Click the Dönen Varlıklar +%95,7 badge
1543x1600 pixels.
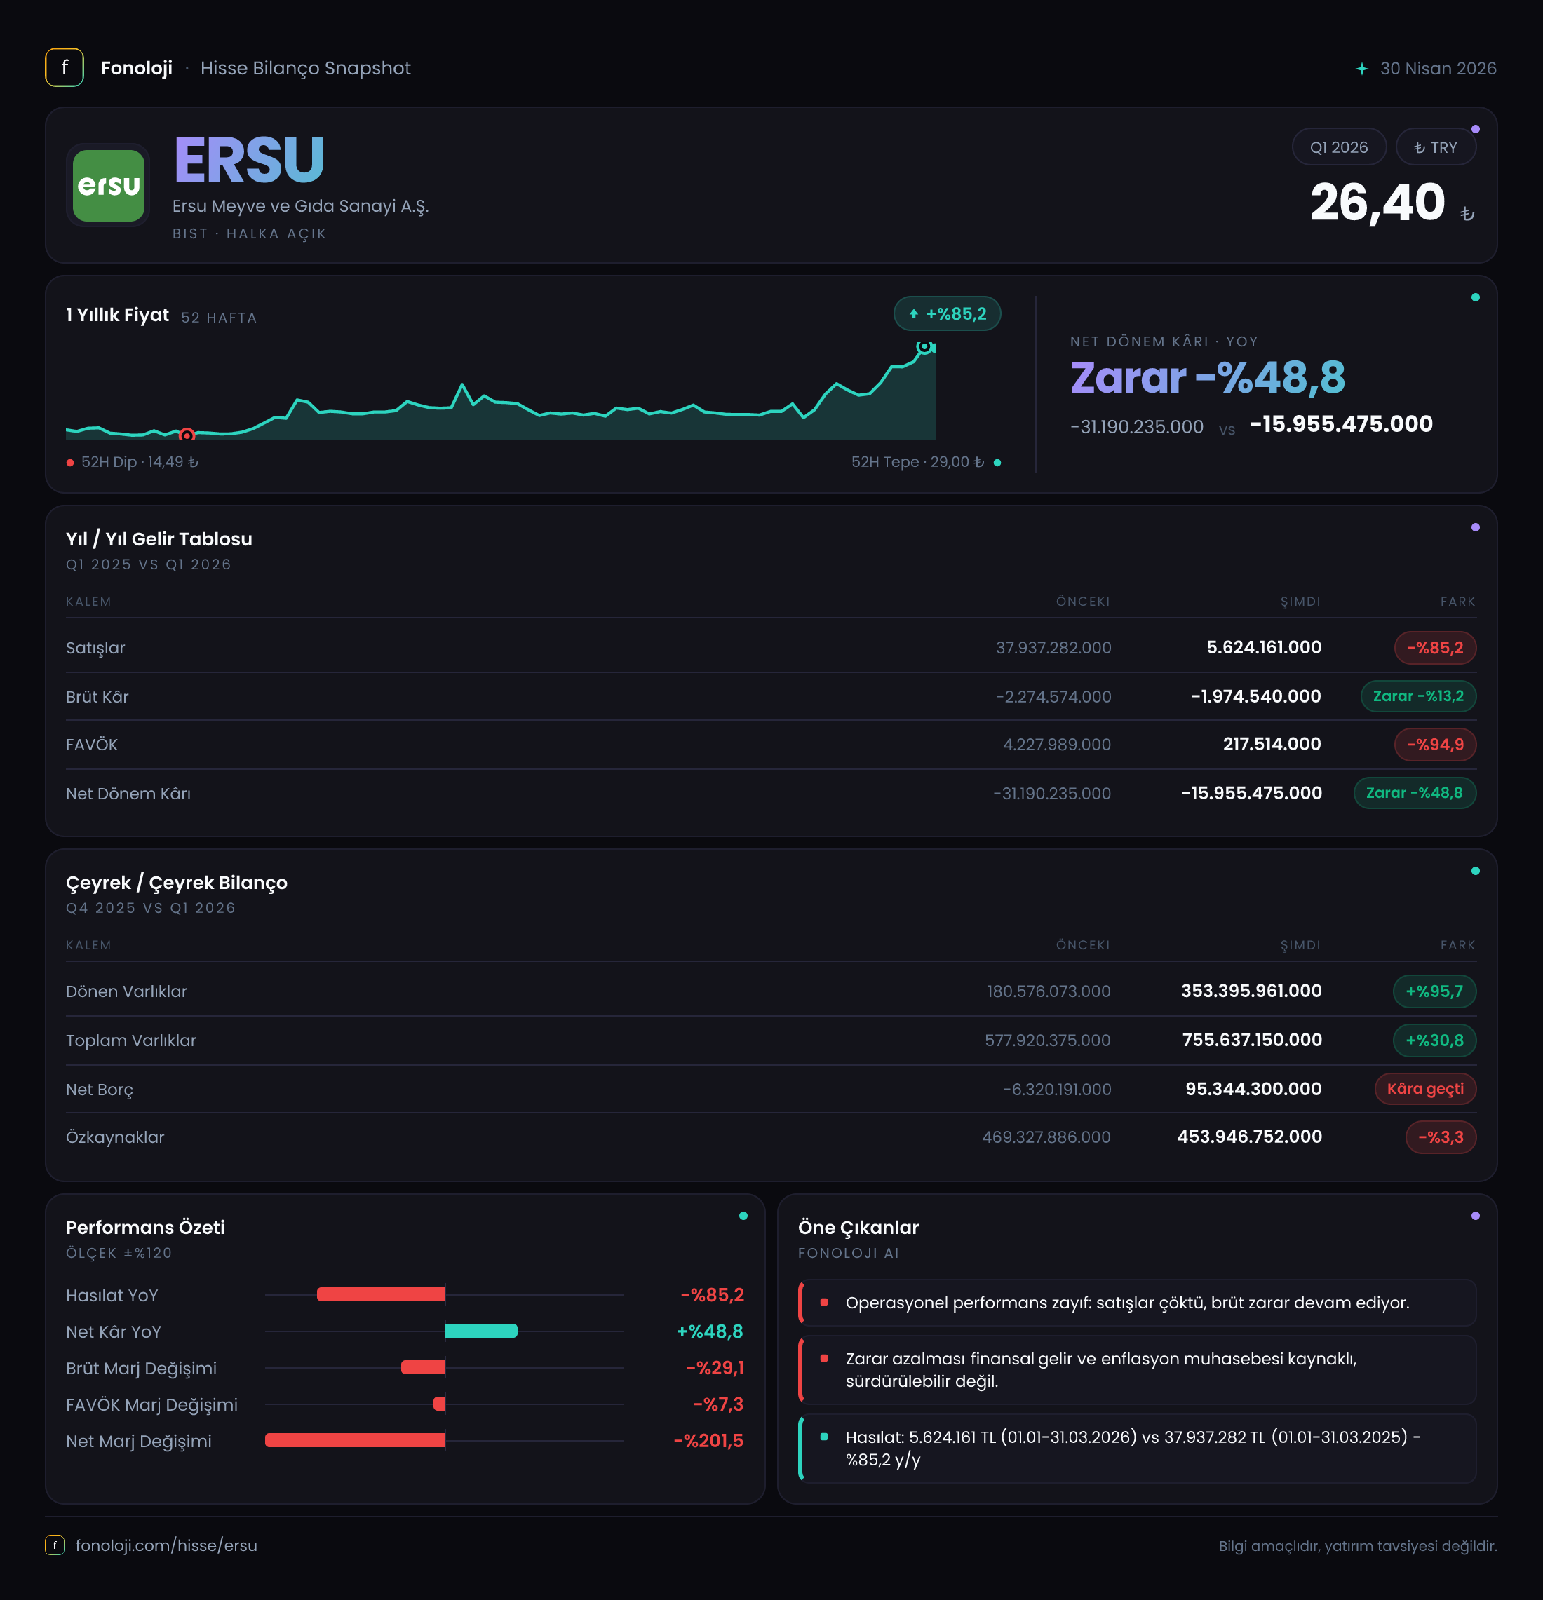pyautogui.click(x=1434, y=991)
